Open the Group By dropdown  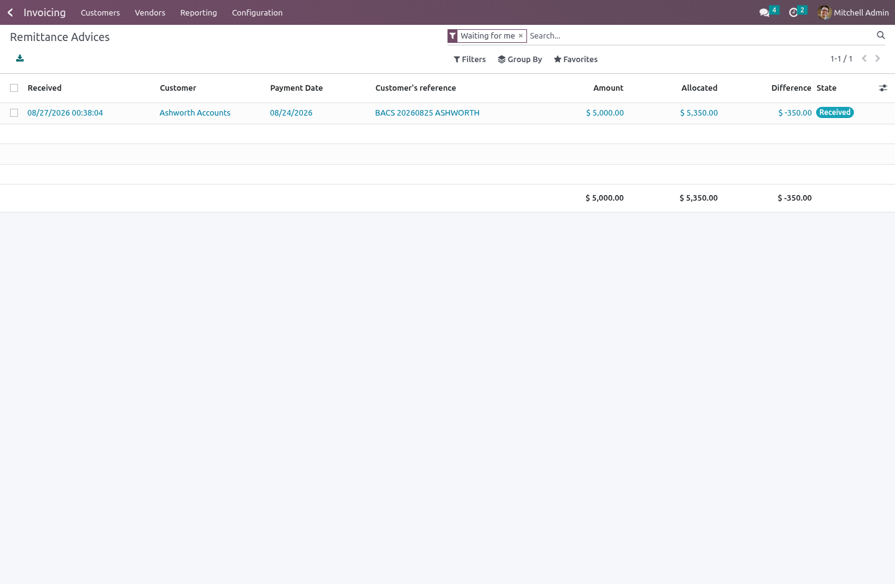(x=520, y=60)
